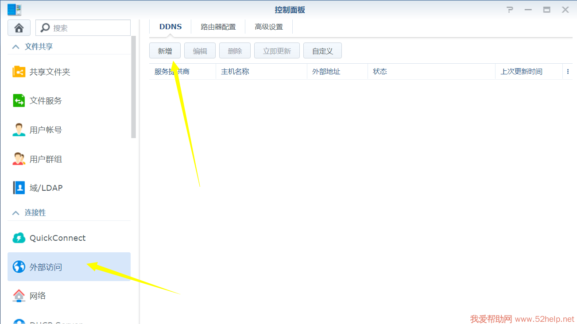
Task: Select 用户帐号 user account icon
Action: coord(19,130)
